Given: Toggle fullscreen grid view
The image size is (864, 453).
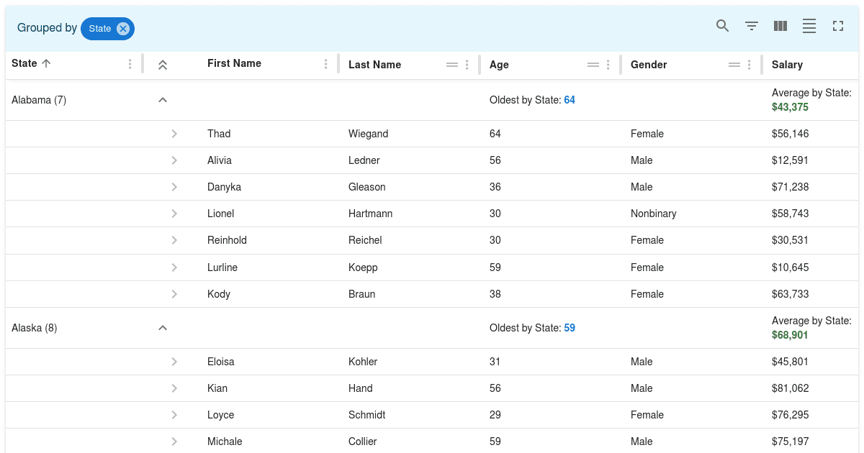Looking at the screenshot, I should 837,26.
